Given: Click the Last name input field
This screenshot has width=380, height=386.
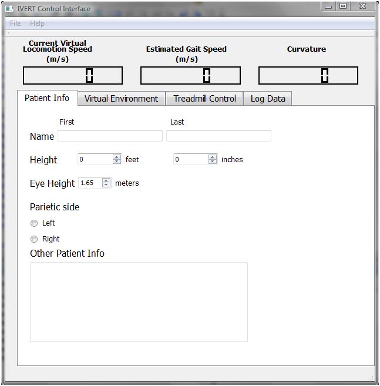Looking at the screenshot, I should (x=218, y=136).
